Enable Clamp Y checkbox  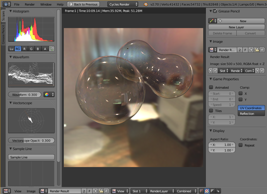click(241, 100)
